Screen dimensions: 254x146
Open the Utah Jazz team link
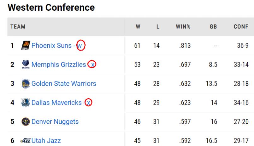pyautogui.click(x=46, y=141)
